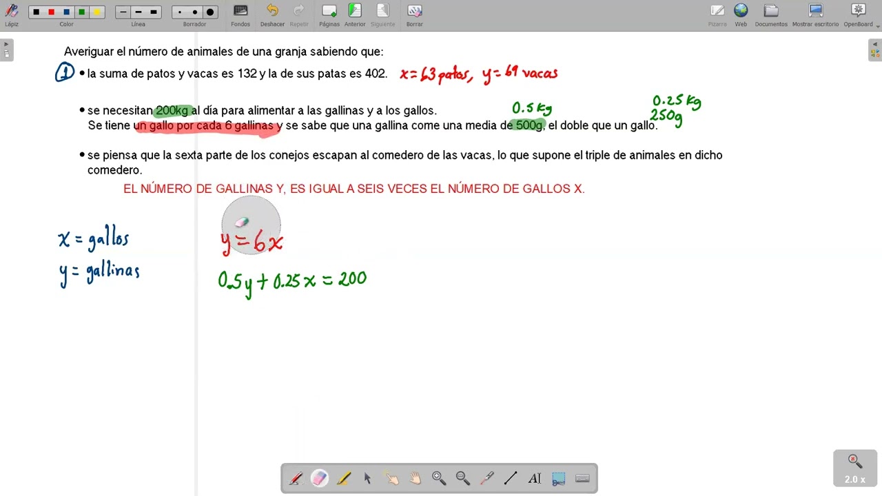Screen dimensions: 882x496
Task: Click the title 'Averiguar el número de animales'
Action: point(148,52)
